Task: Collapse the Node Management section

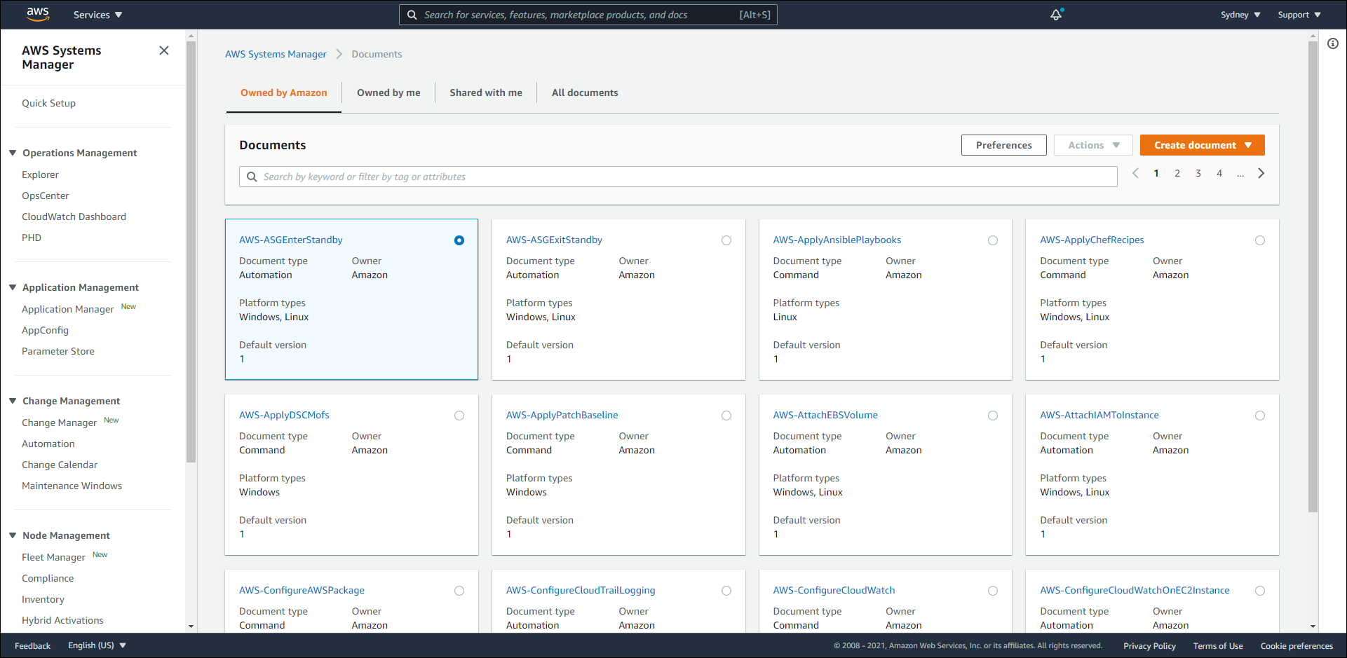Action: (13, 535)
